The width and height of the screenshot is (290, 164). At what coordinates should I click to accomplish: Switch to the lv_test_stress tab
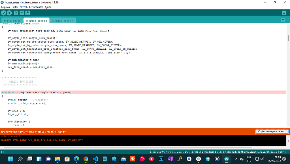click(x=12, y=20)
